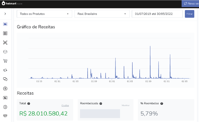Screen dimensions: 199x122
Task: Click the help icon next to Total
Action: (29, 103)
